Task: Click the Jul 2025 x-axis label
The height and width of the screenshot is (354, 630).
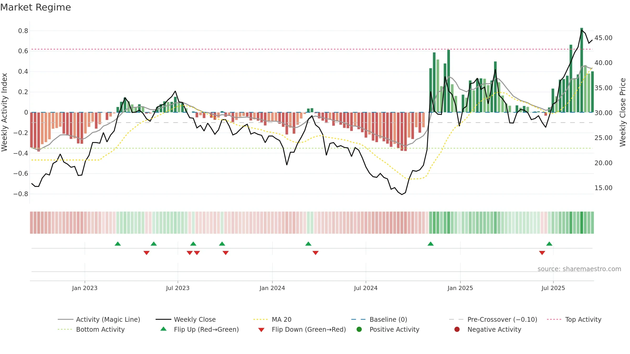Action: point(553,288)
